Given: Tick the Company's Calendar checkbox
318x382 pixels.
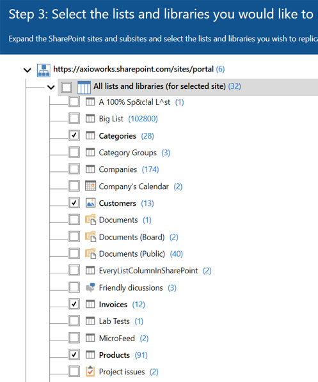Looking at the screenshot, I should click(x=74, y=186).
